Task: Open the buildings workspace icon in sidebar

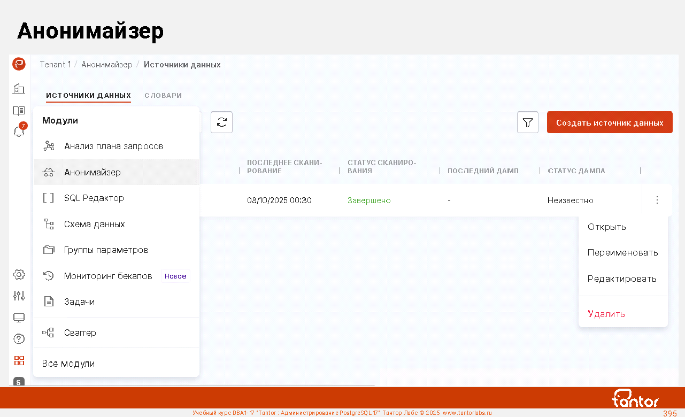Action: click(x=19, y=89)
